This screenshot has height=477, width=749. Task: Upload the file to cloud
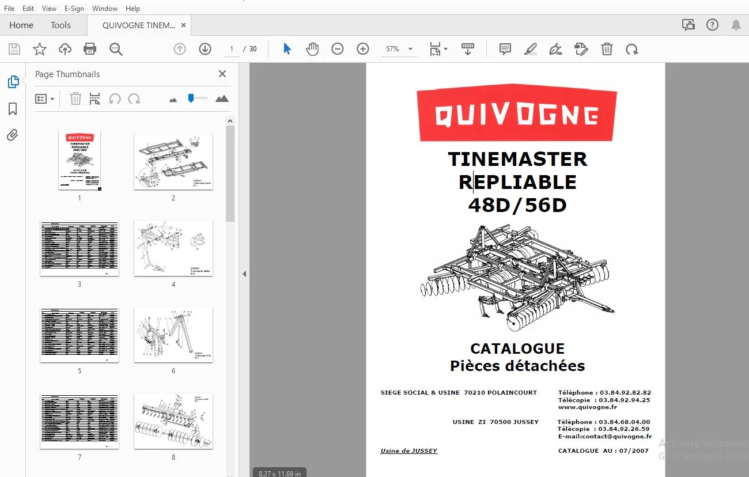coord(65,50)
